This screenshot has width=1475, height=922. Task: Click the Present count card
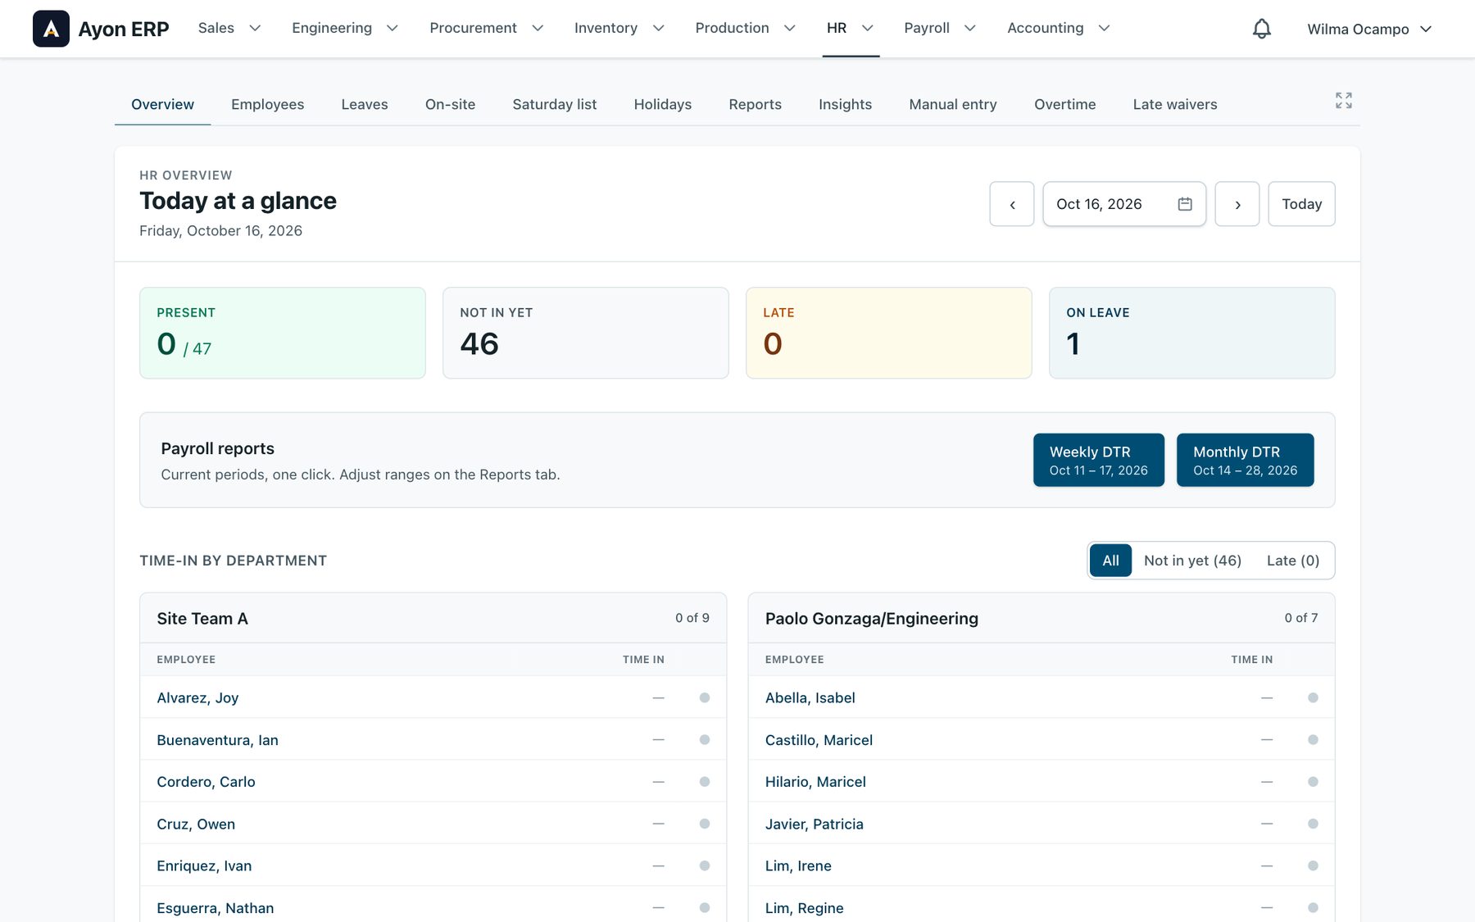click(283, 333)
